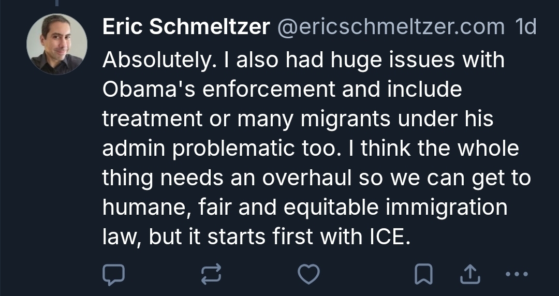Visit the Eric Schmeltzer display name link
The height and width of the screenshot is (296, 559).
(x=186, y=27)
